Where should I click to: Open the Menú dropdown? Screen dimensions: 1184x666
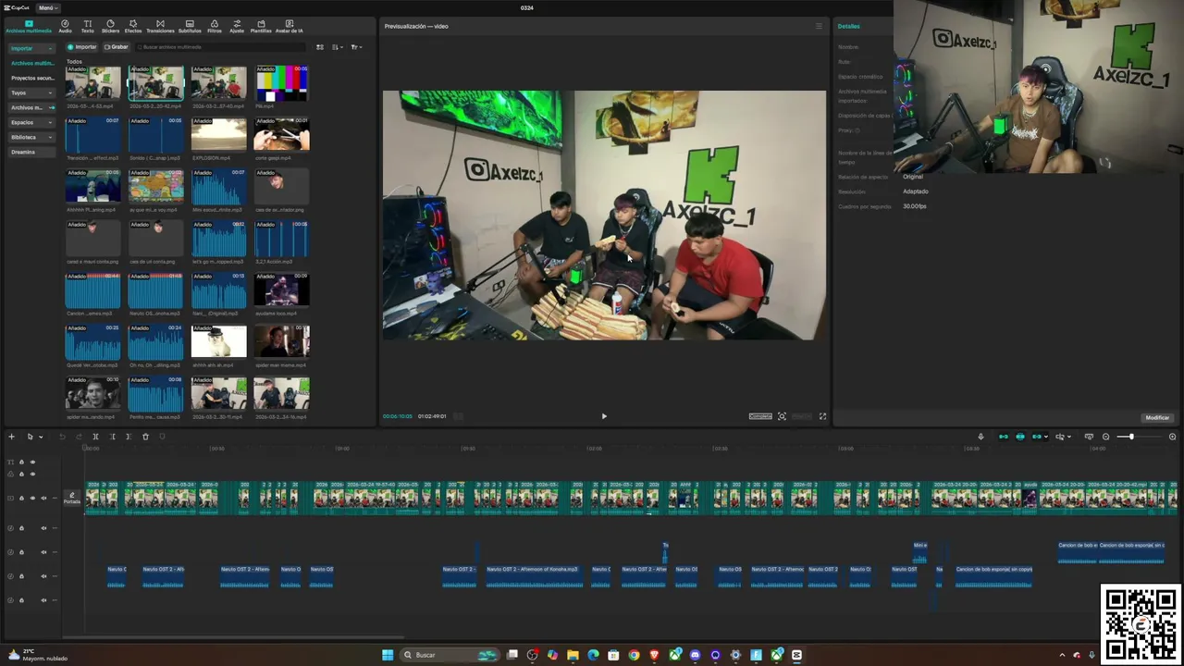coord(48,7)
